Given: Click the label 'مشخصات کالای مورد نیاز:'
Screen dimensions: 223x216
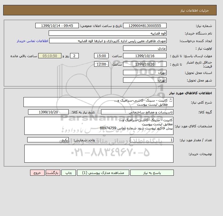Looking at the screenshot, I should [193, 126].
